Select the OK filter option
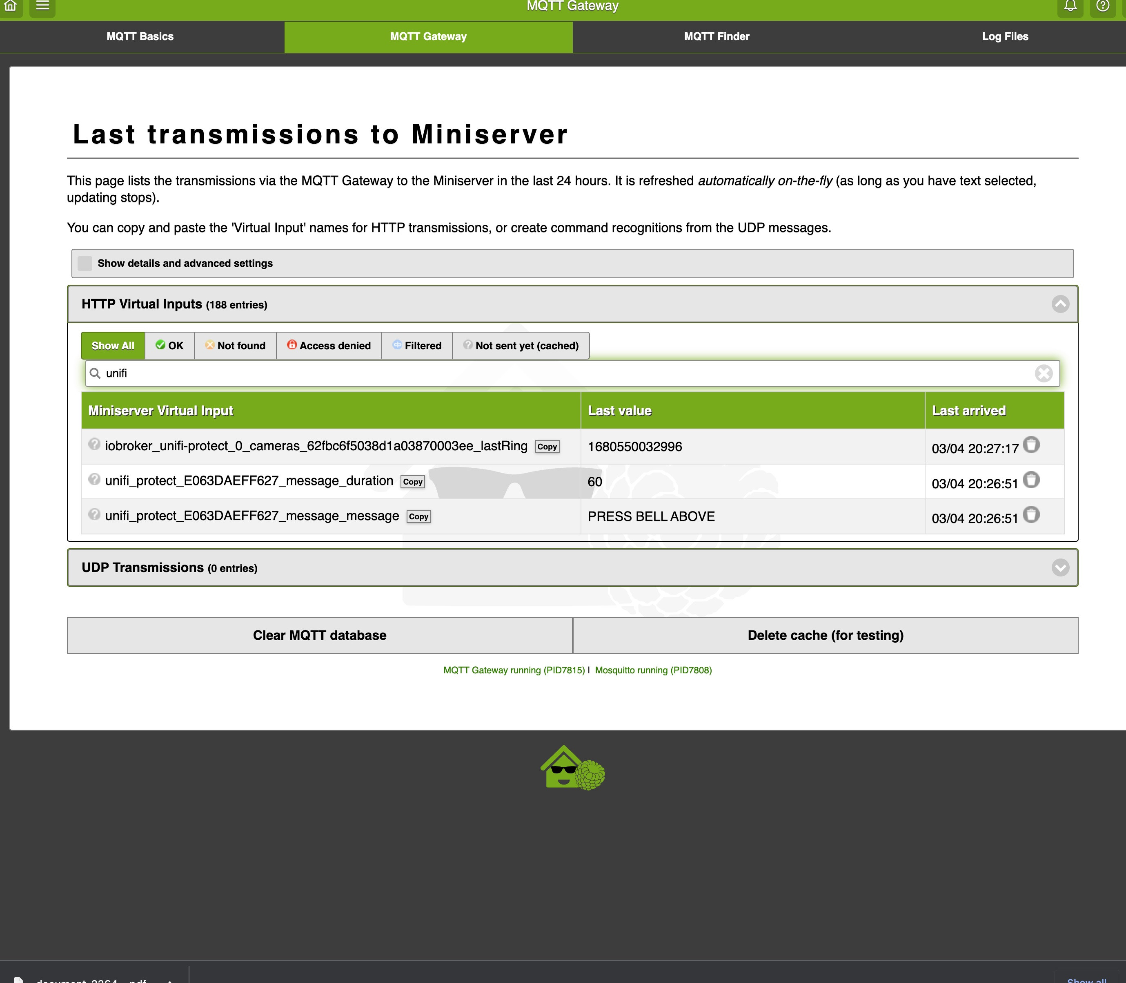 pos(169,346)
